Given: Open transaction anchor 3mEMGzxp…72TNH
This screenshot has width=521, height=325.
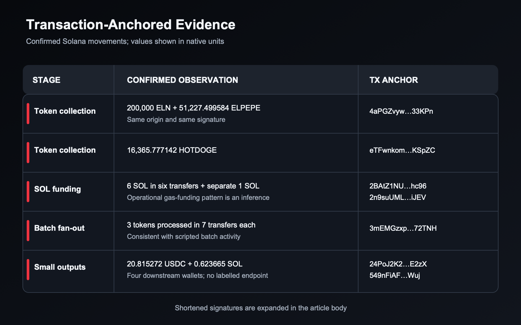Looking at the screenshot, I should (x=403, y=228).
